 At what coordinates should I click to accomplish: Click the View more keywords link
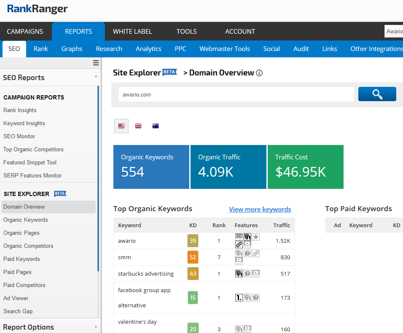coord(260,209)
